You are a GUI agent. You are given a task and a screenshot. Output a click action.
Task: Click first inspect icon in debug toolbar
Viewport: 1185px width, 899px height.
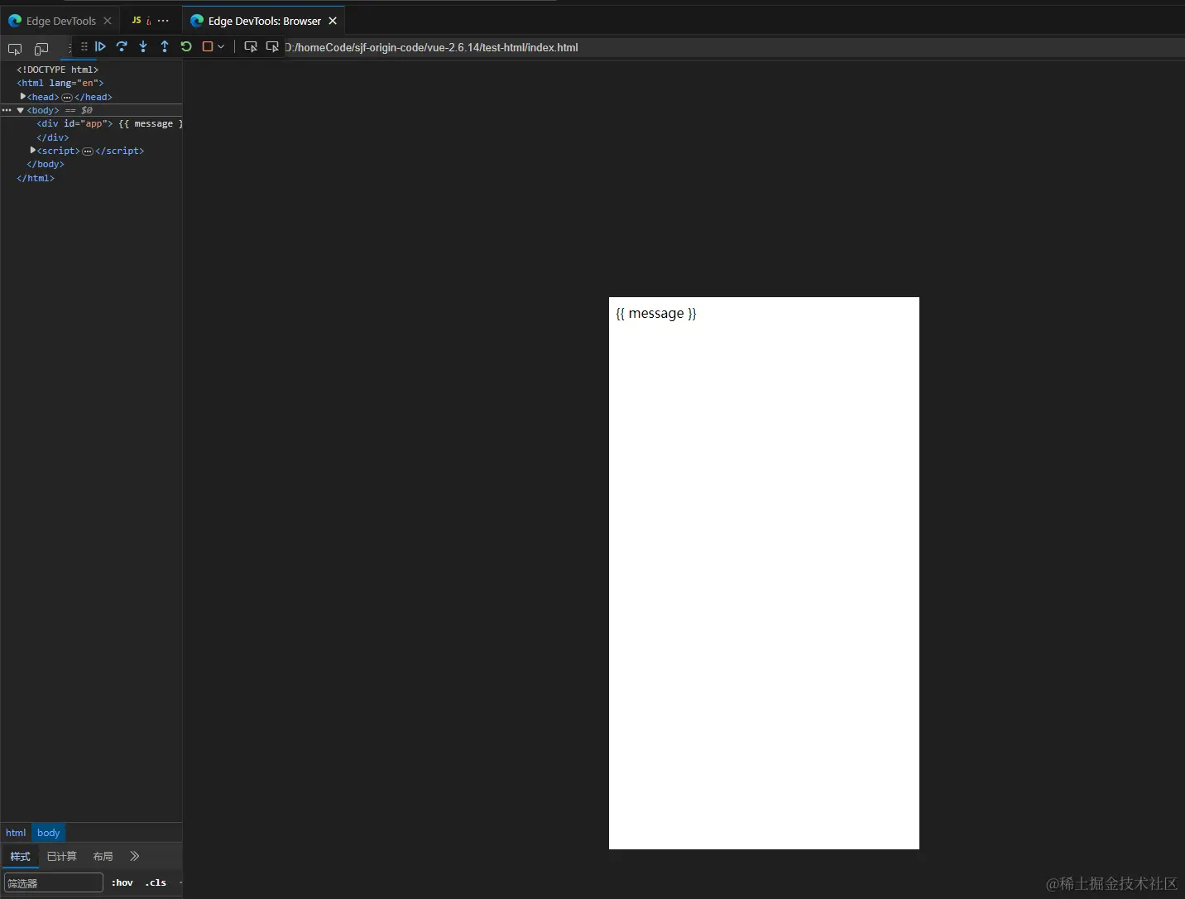click(x=251, y=46)
